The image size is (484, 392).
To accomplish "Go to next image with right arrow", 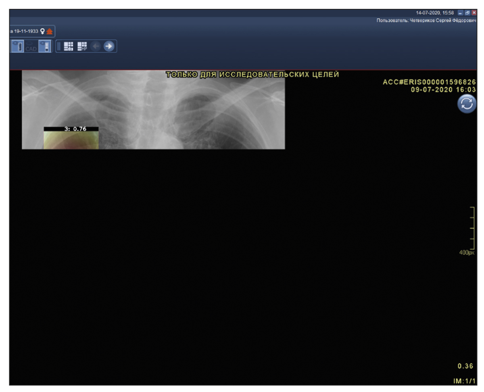I will coord(109,47).
